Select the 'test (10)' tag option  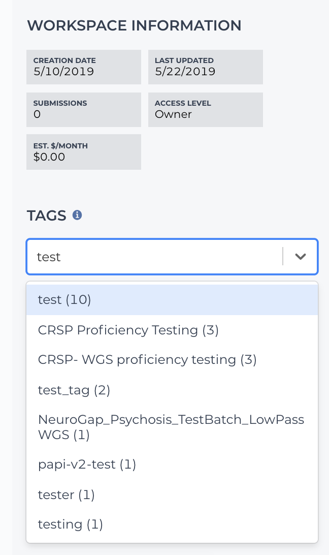(x=172, y=300)
